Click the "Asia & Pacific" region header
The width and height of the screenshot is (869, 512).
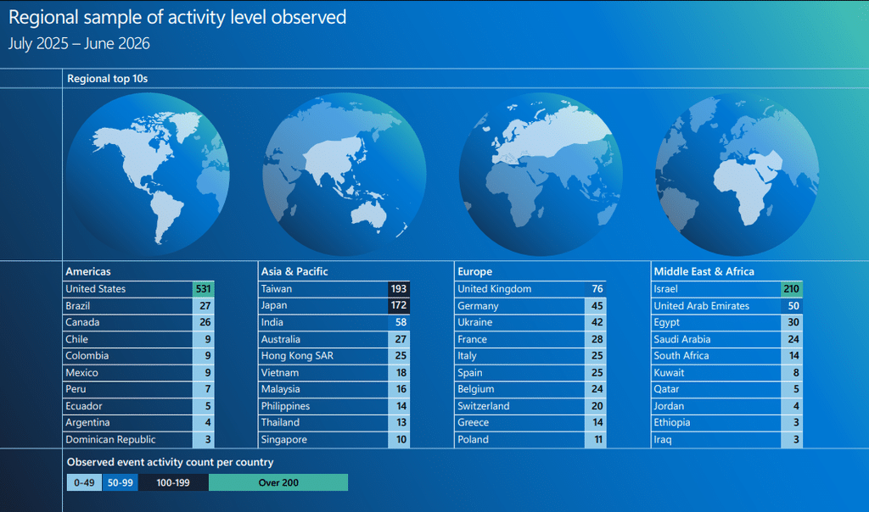pyautogui.click(x=294, y=271)
